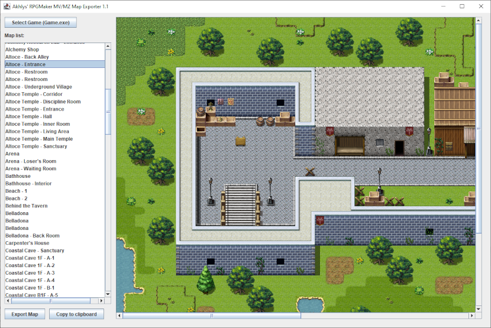491x328 pixels.
Task: Click map preview scroll right arrow
Action: (471, 316)
